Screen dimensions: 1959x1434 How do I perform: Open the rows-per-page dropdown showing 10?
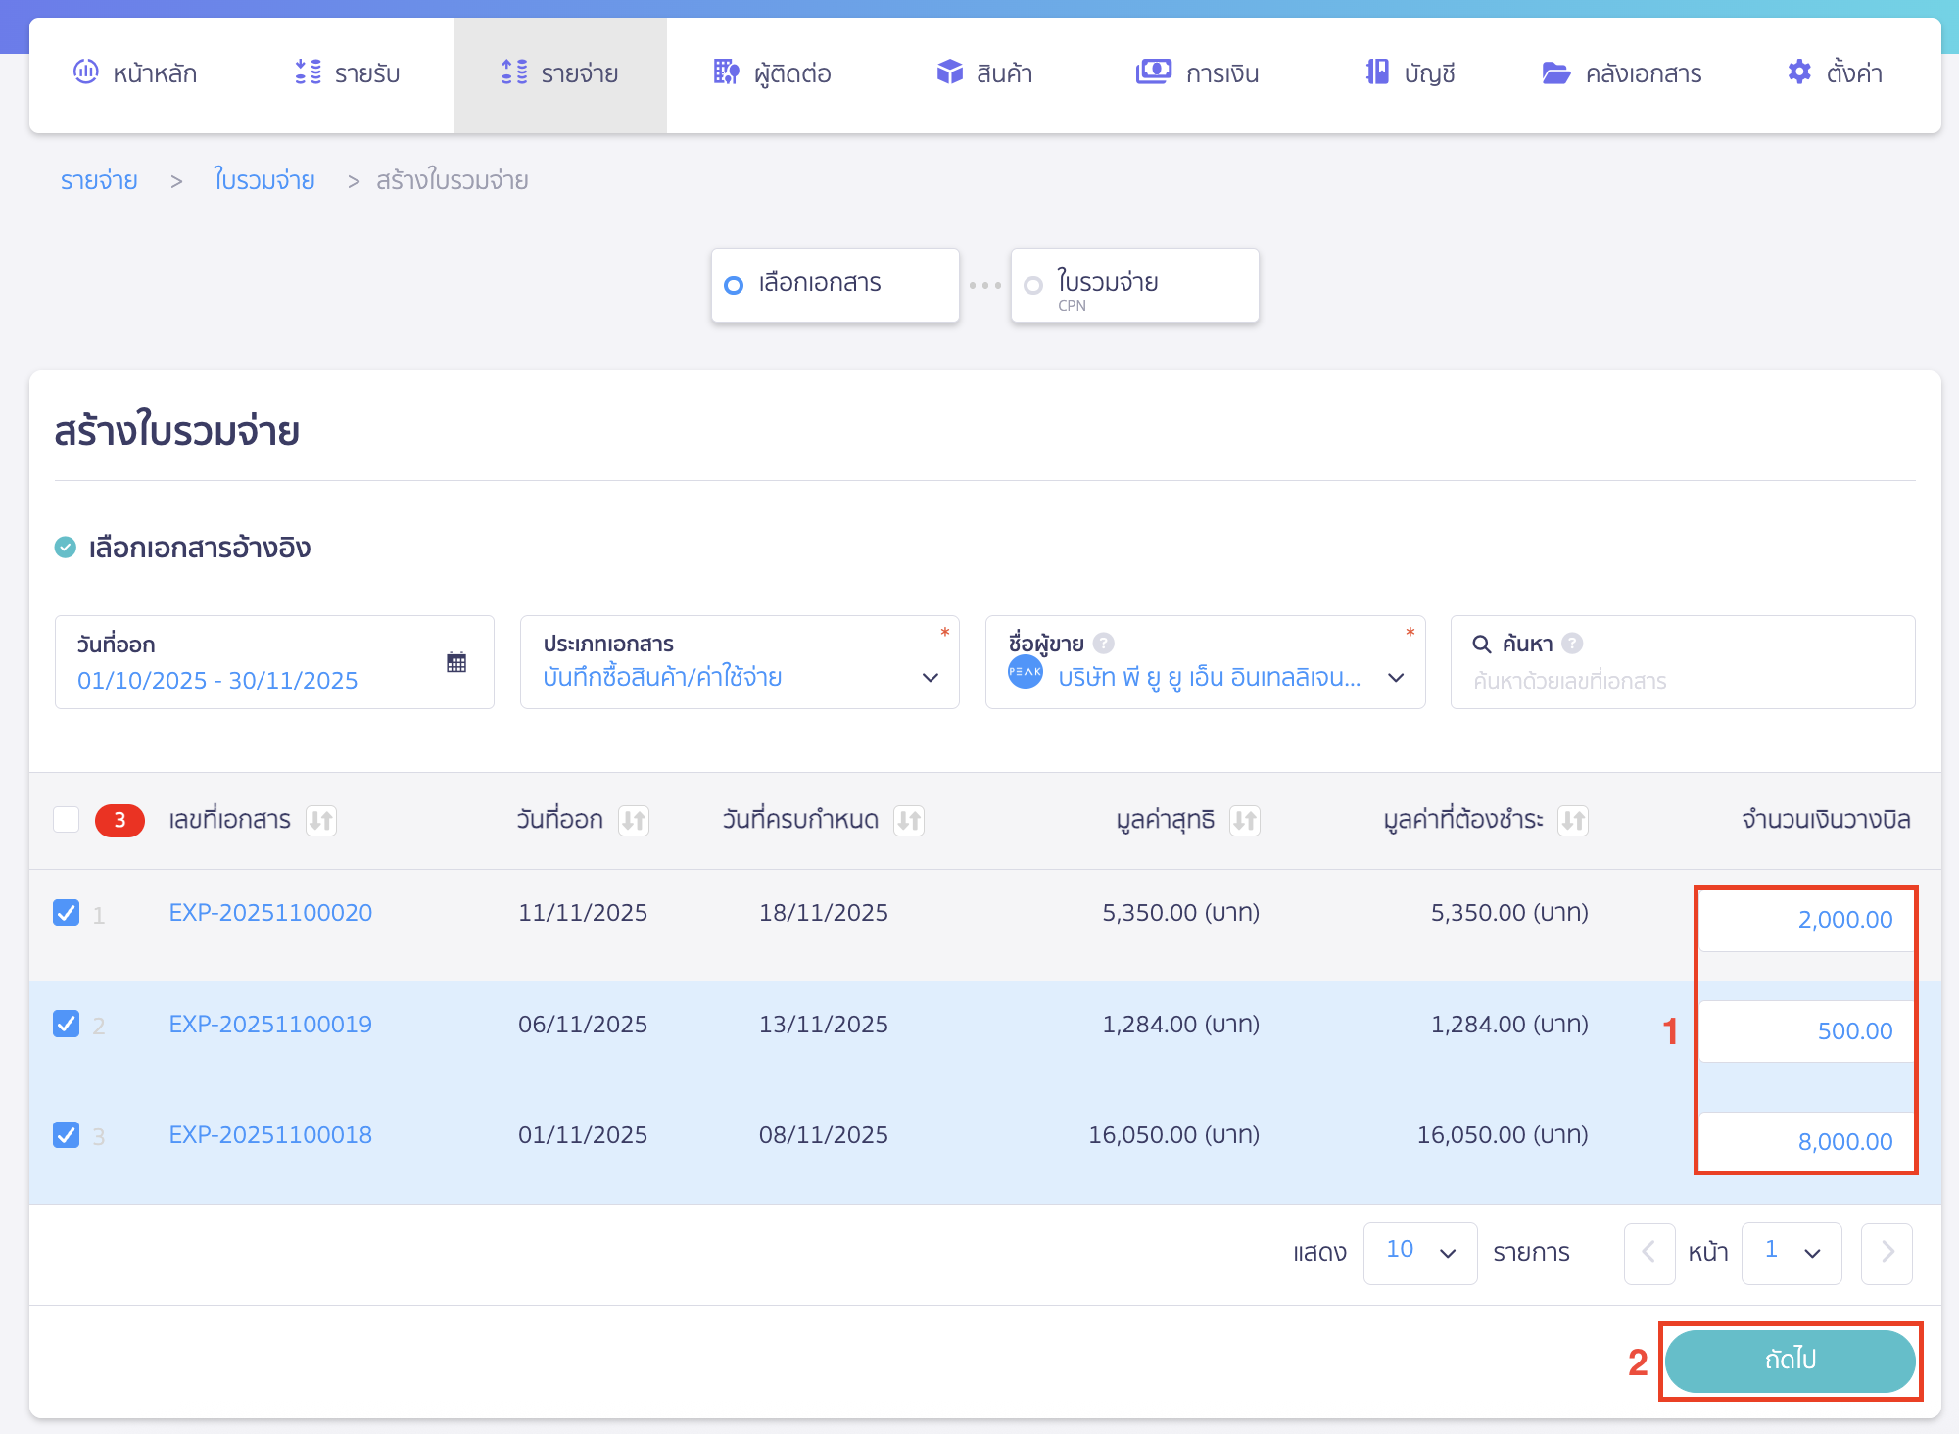pos(1419,1252)
